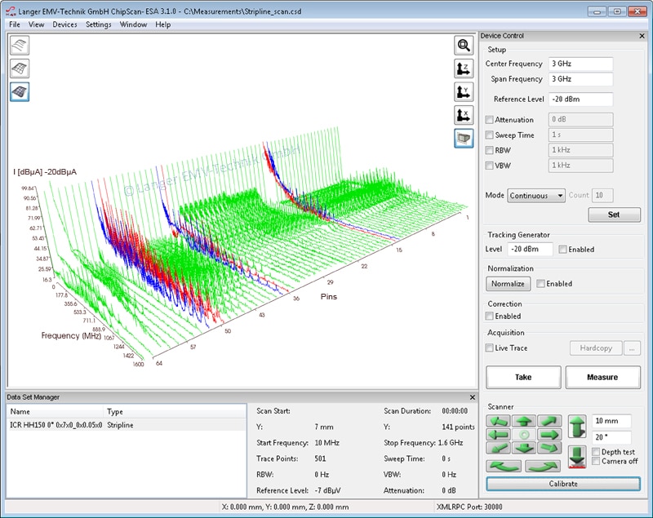Rotate the scanner counter-clockwise
653x518 pixels.
[503, 466]
